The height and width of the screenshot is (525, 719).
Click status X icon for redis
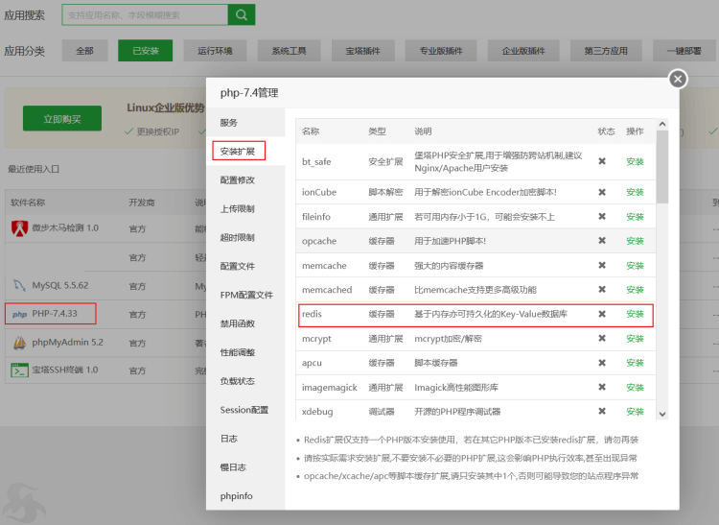click(602, 314)
